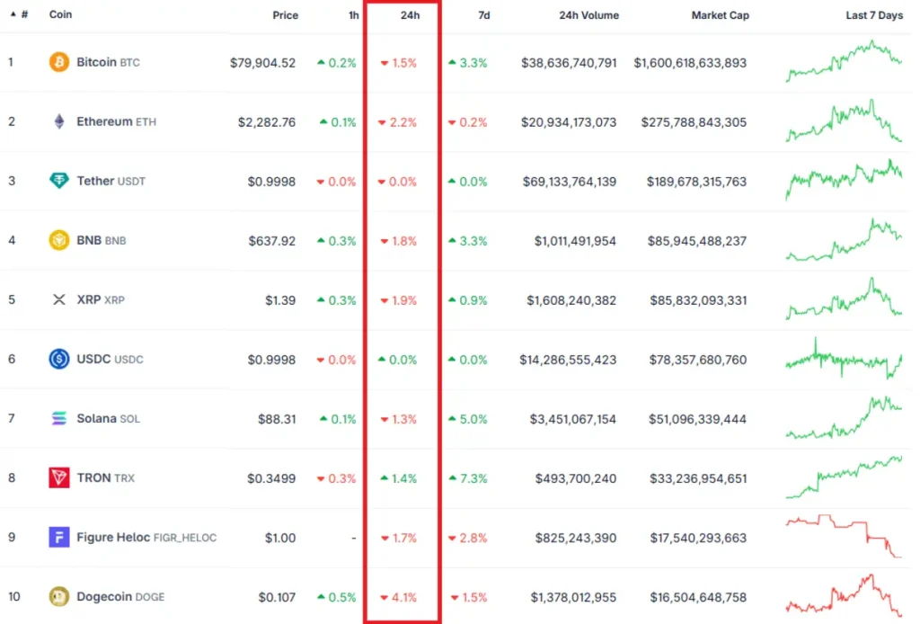Click Figure Heloc price $1.00
The height and width of the screenshot is (624, 920).
[280, 538]
